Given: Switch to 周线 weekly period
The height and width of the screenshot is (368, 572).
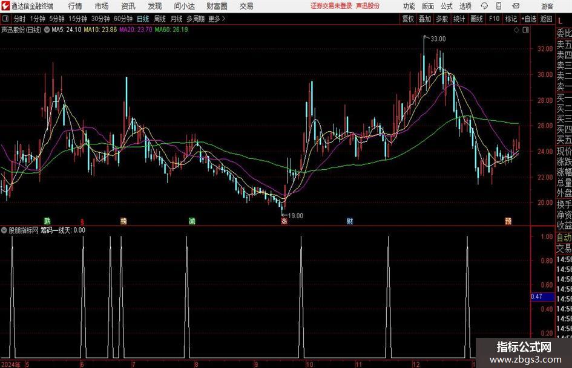Looking at the screenshot, I should pos(159,19).
